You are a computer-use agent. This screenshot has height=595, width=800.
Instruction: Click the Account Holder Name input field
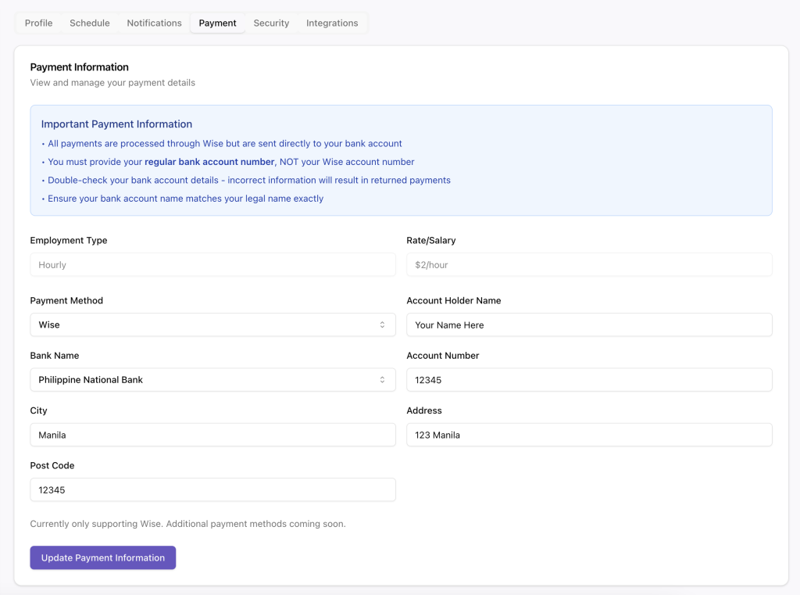pos(589,325)
